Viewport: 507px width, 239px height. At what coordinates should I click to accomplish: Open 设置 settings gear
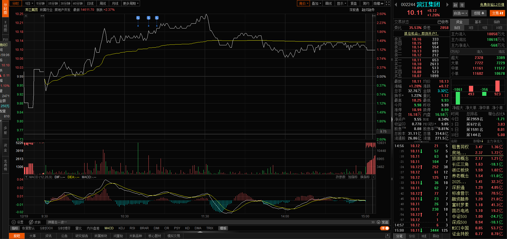[17, 222]
